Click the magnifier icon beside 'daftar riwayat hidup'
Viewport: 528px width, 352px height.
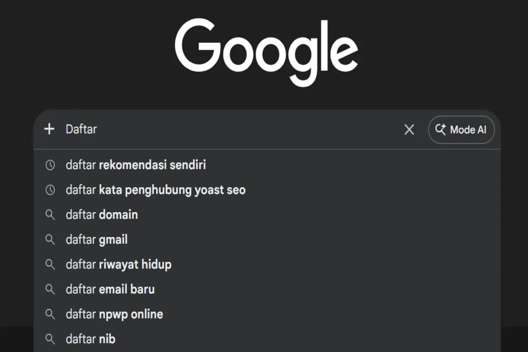[x=50, y=264]
